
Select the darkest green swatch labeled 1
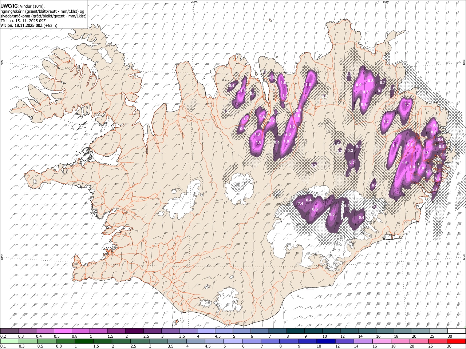click(84, 341)
